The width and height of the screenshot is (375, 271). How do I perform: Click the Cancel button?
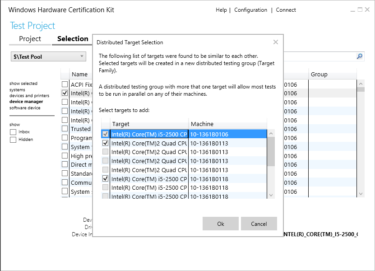[259, 224]
